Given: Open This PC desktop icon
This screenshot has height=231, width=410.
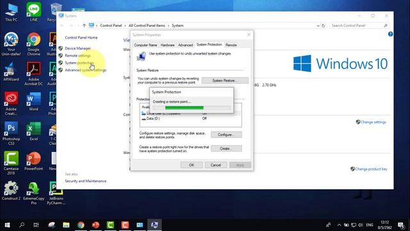Looking at the screenshot, I should pyautogui.click(x=12, y=12).
